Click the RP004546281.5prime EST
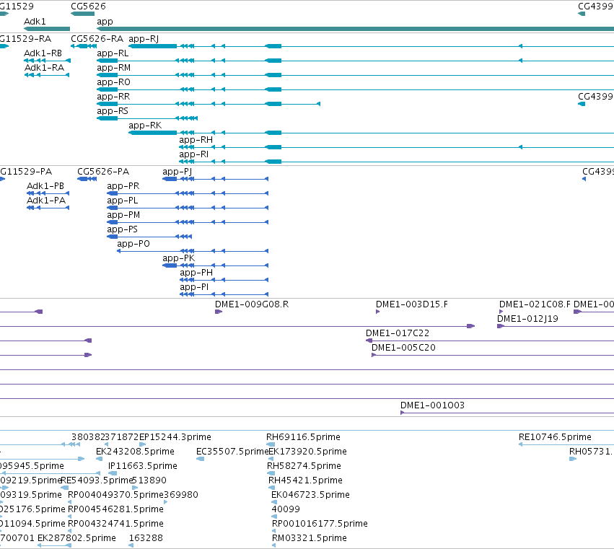The width and height of the screenshot is (614, 549). (70, 517)
